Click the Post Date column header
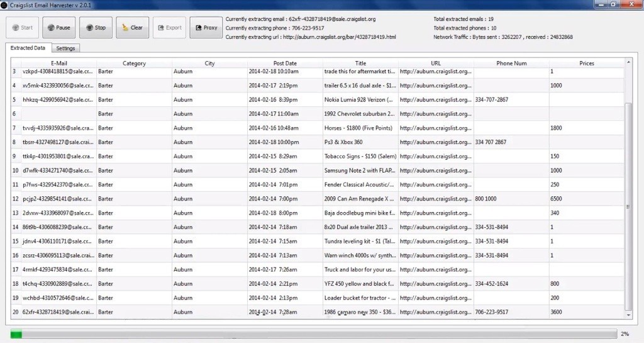This screenshot has height=343, width=644. pyautogui.click(x=285, y=63)
